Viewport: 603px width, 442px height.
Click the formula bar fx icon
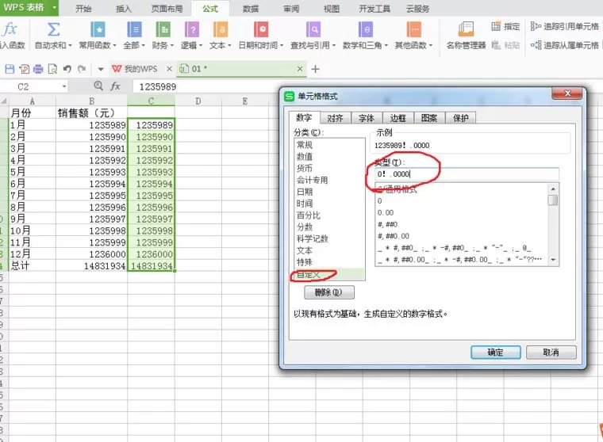pyautogui.click(x=115, y=86)
